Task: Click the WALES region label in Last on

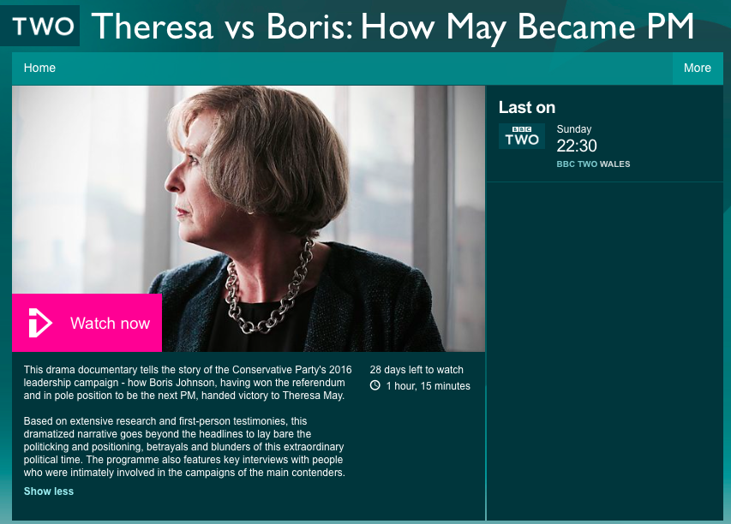Action: 615,164
